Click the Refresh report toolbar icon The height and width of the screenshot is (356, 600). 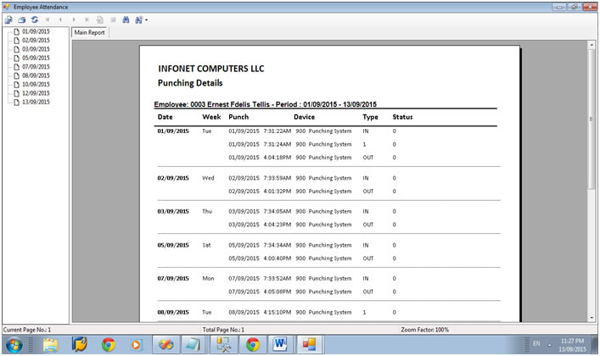pyautogui.click(x=35, y=19)
